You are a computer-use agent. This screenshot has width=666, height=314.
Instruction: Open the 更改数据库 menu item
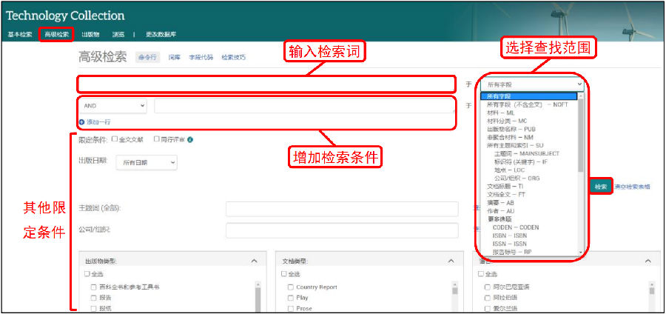click(161, 34)
